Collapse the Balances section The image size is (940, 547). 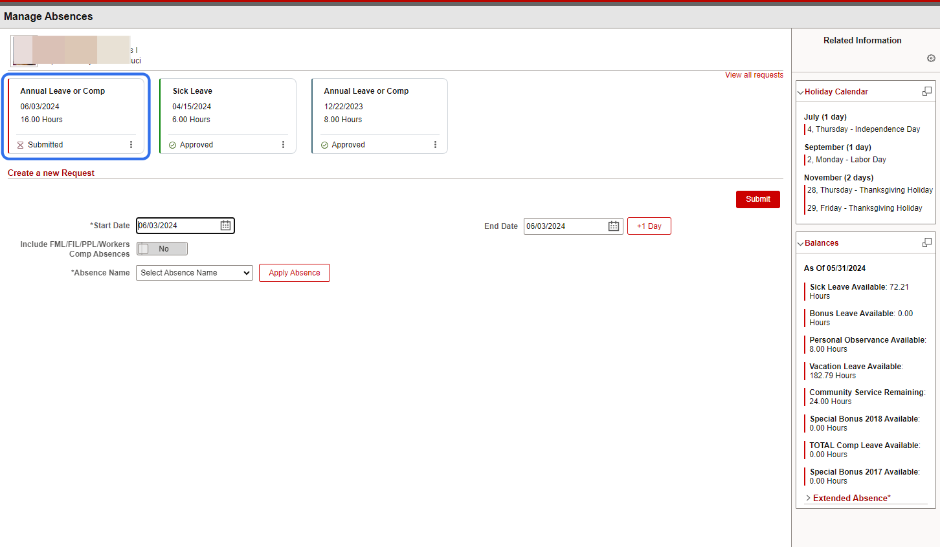(x=801, y=244)
